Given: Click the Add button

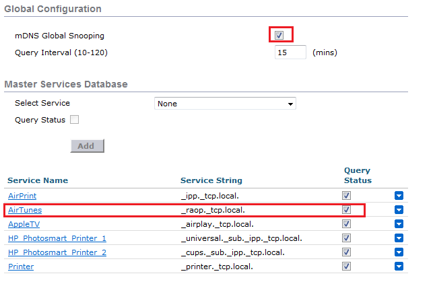Looking at the screenshot, I should [x=87, y=146].
